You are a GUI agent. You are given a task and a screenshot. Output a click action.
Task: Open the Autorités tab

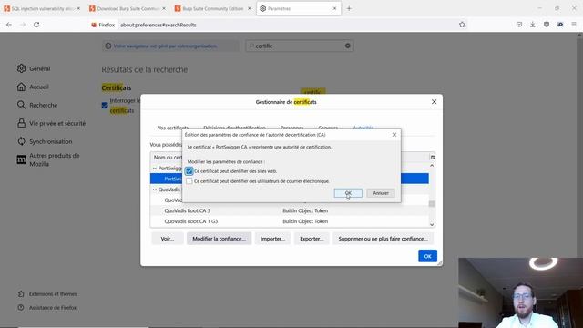(363, 128)
